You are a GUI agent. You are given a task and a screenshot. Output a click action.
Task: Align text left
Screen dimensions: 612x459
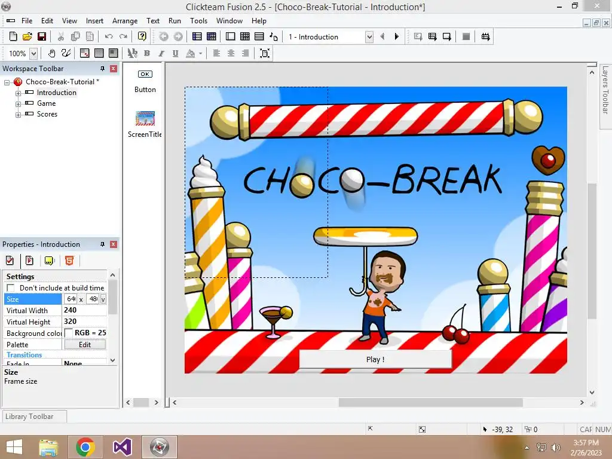pyautogui.click(x=216, y=53)
